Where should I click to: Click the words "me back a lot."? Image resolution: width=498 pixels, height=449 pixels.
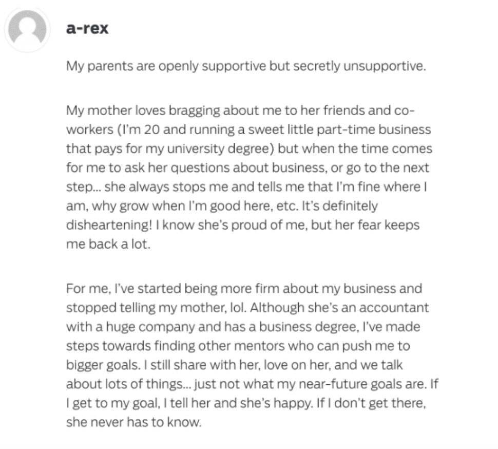pos(108,244)
